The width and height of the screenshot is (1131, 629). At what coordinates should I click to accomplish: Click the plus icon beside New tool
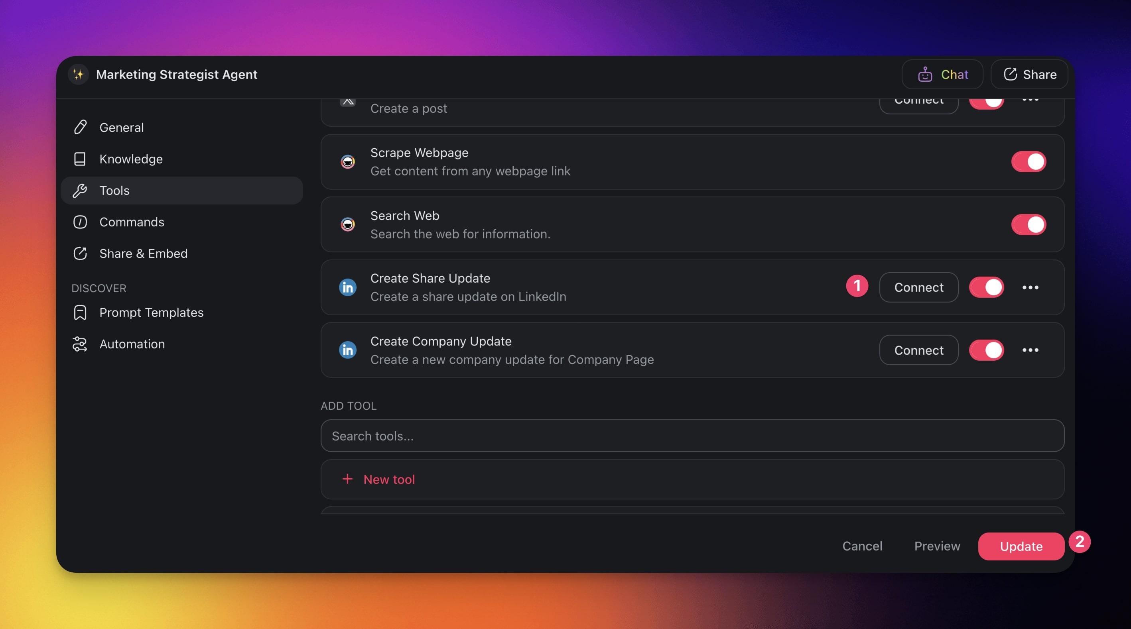(x=347, y=479)
